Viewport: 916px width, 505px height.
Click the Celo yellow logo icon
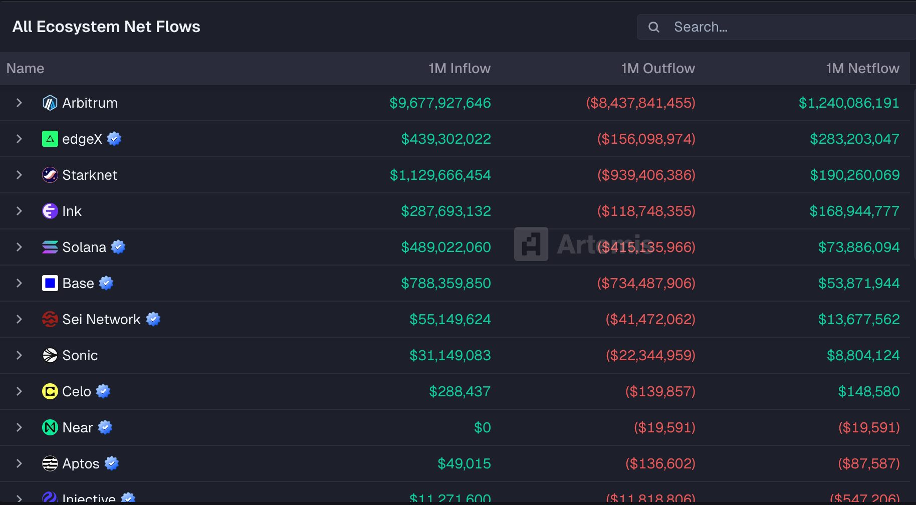(x=50, y=391)
